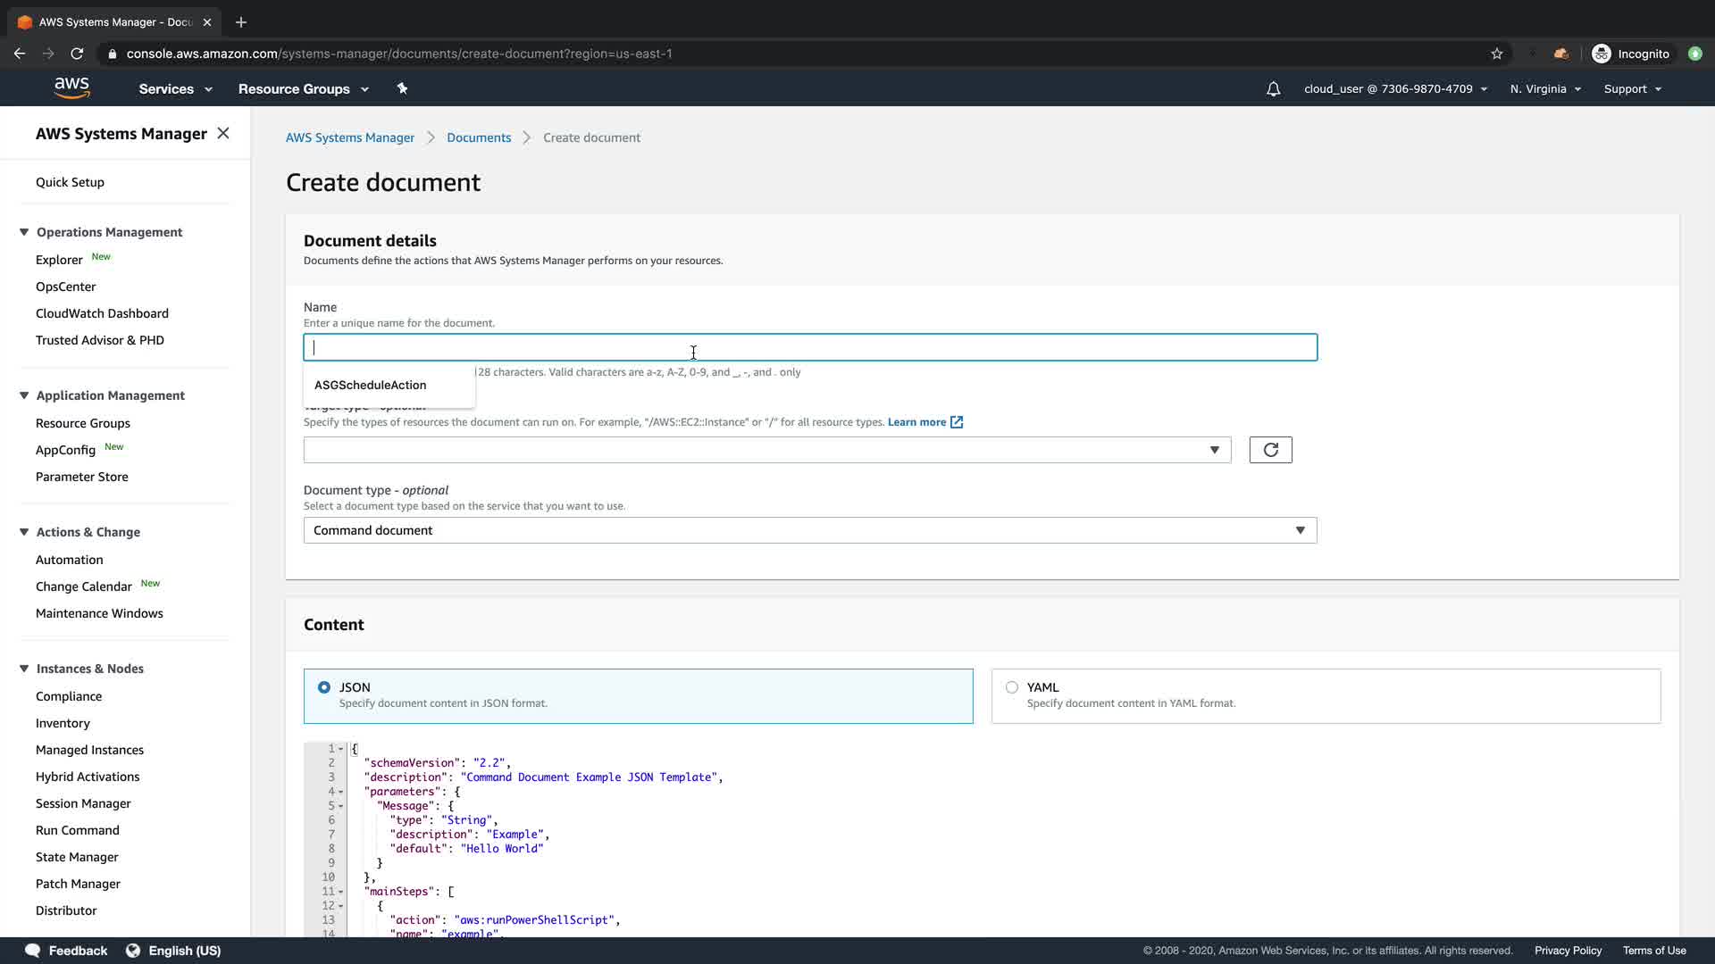
Task: Select the JSON content format
Action: point(324,687)
